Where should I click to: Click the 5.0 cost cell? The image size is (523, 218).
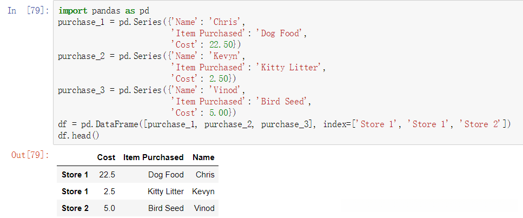tap(109, 208)
